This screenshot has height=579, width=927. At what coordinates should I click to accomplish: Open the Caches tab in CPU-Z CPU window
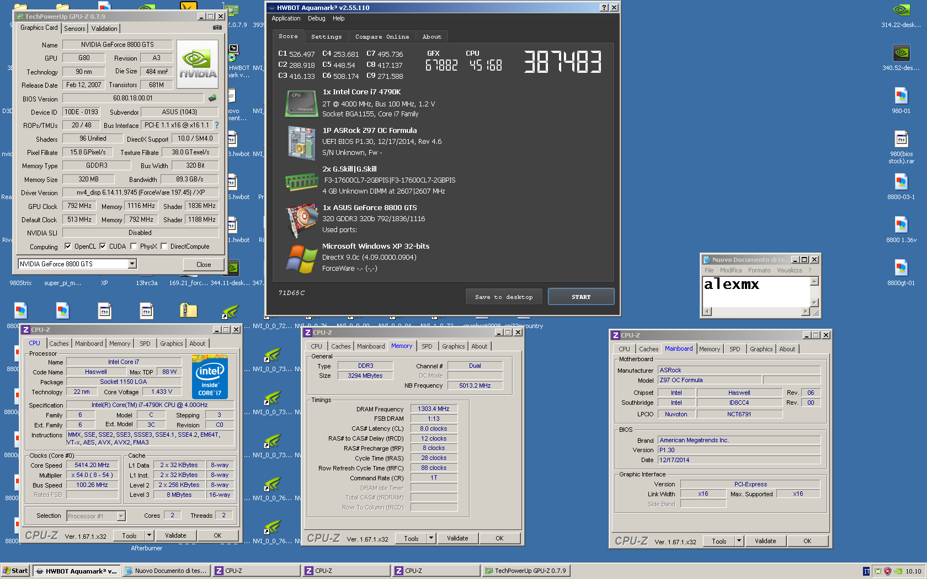tap(59, 344)
